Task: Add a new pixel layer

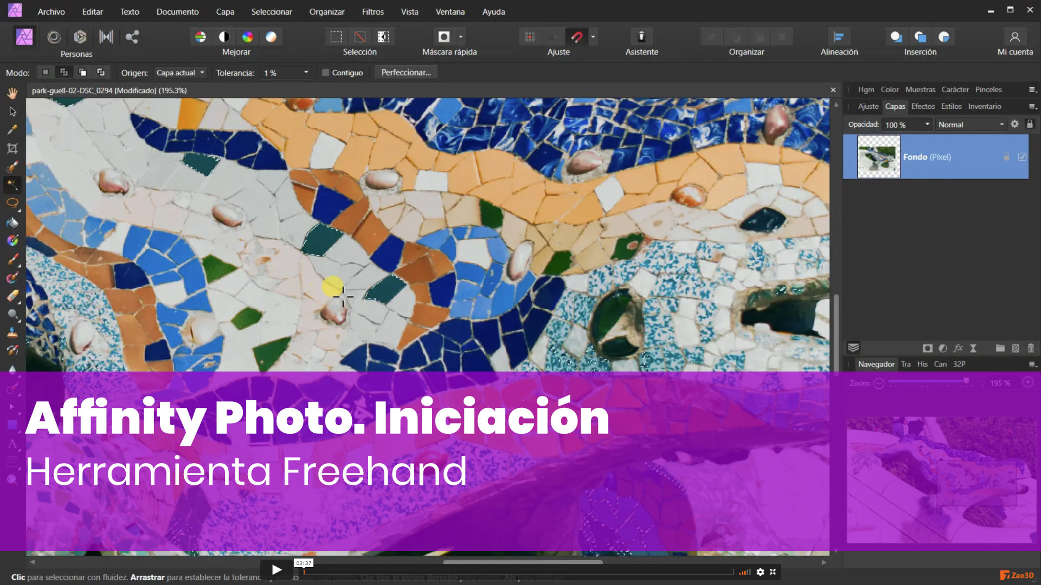Action: pos(1016,348)
